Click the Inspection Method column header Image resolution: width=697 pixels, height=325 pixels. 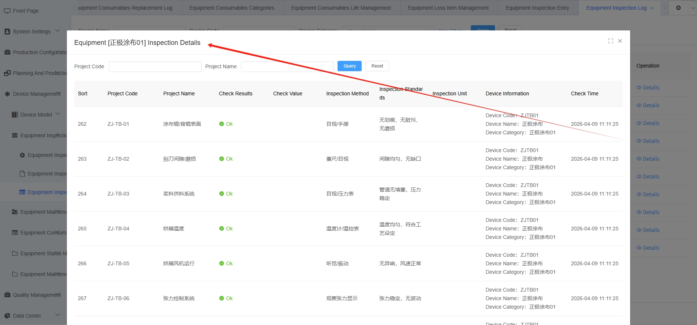[348, 93]
